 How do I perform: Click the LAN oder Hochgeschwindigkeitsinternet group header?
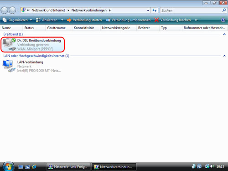point(36,56)
